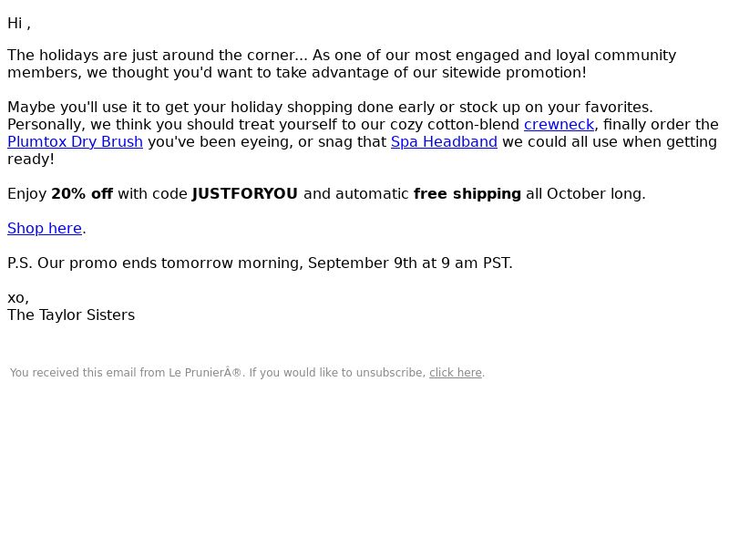The height and width of the screenshot is (547, 729).
Task: Click the holiday shopping done early sentence
Action: coord(330,108)
